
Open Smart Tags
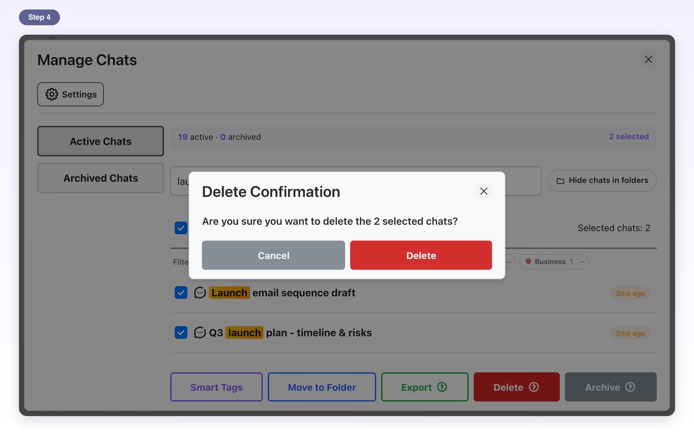pos(216,387)
